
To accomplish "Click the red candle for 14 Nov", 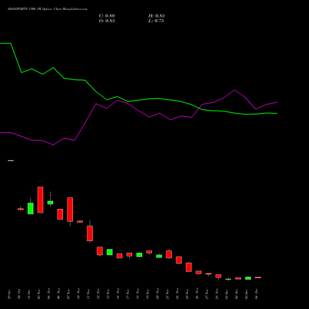I will pos(119,256).
